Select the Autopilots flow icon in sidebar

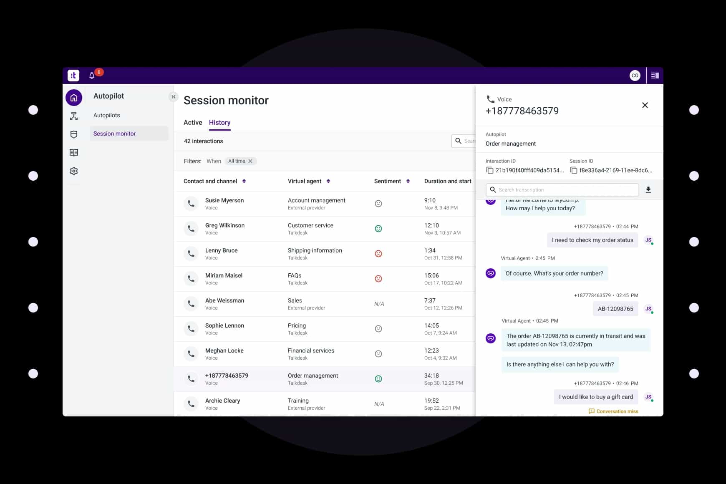74,116
